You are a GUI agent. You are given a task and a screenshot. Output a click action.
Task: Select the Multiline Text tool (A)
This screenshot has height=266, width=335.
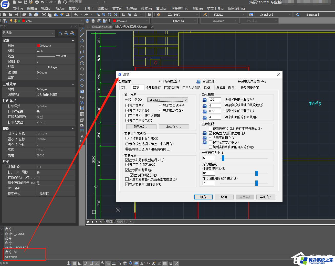(82, 137)
